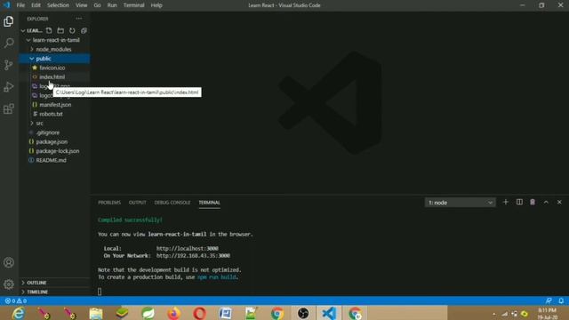Image resolution: width=569 pixels, height=320 pixels.
Task: Expand the src folder
Action: (x=53, y=124)
